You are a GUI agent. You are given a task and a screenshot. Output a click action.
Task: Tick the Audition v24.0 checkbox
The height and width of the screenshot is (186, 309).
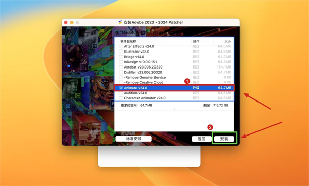(121, 93)
